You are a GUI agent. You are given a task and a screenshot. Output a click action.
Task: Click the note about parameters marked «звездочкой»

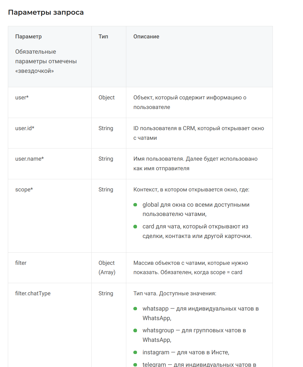(x=46, y=61)
